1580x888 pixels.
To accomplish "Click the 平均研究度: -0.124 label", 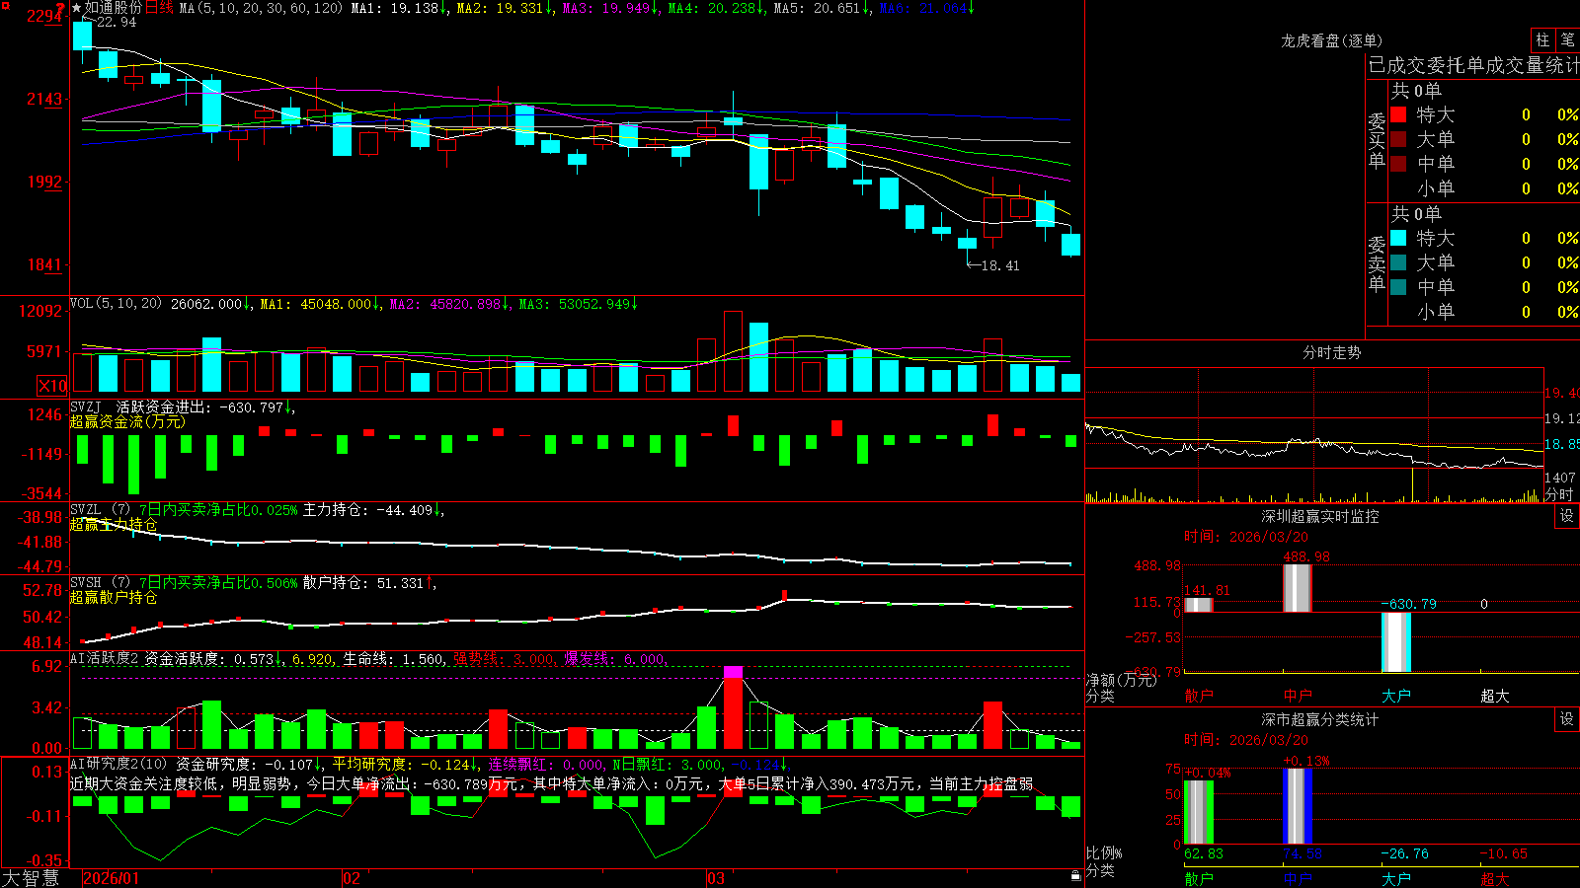I will tap(405, 764).
